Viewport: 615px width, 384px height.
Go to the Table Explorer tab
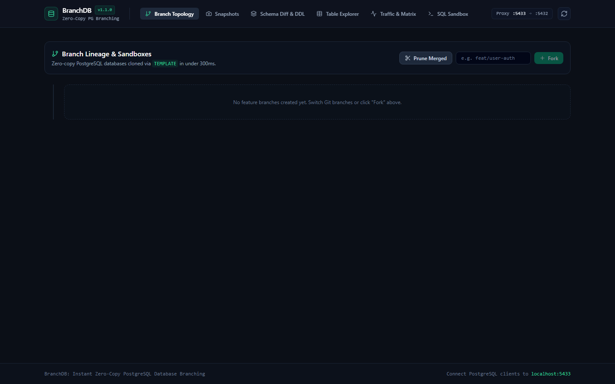tap(338, 14)
